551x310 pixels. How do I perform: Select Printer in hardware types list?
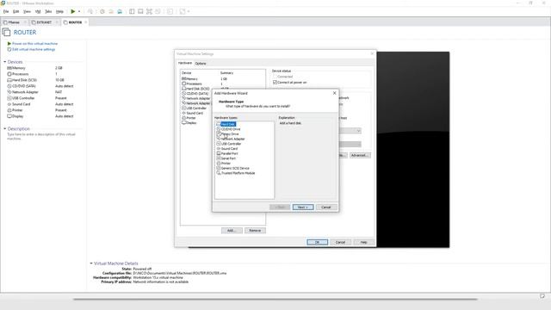(x=226, y=164)
